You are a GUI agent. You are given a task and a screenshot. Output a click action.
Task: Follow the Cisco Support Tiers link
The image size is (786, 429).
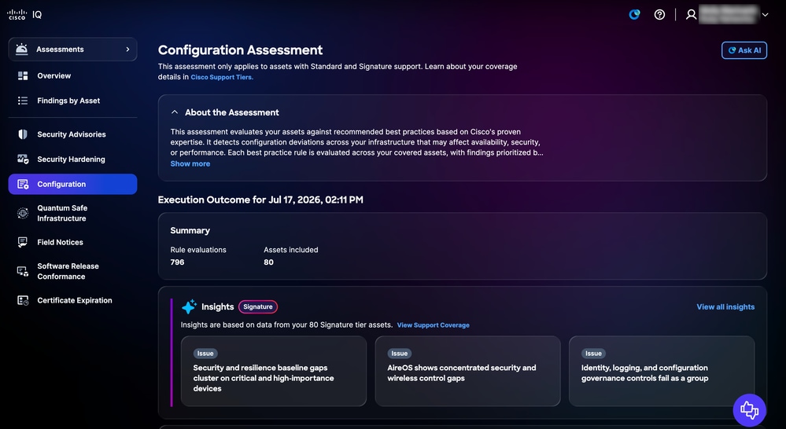[222, 77]
